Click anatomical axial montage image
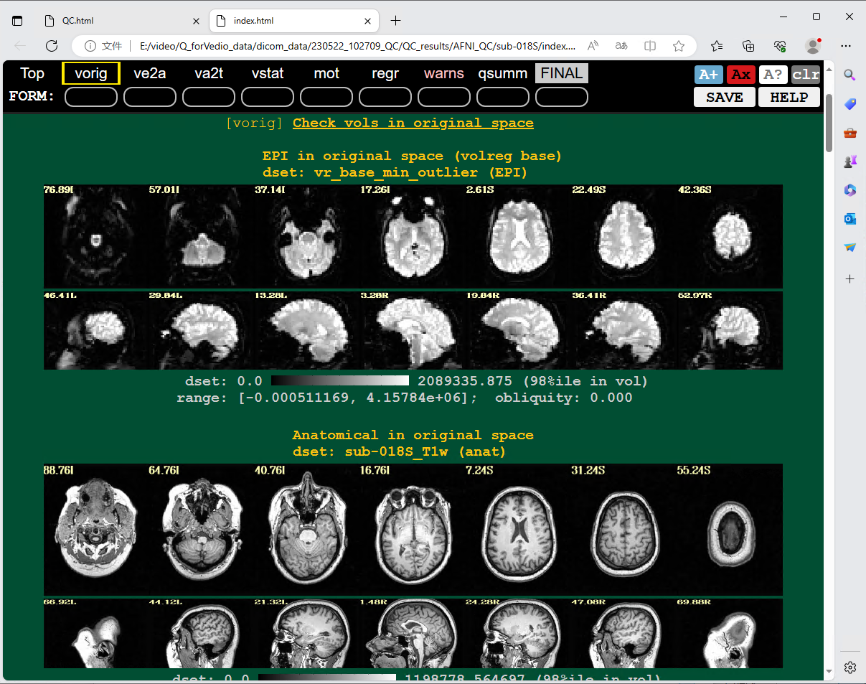Viewport: 866px width, 684px height. pos(413,528)
